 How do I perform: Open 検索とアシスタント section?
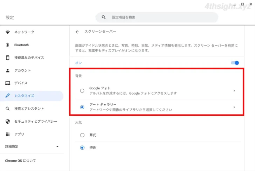pyautogui.click(x=32, y=109)
